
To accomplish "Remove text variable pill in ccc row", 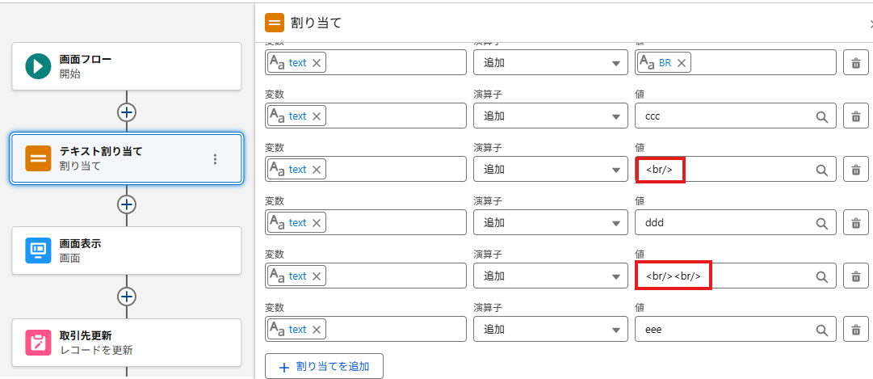I will pos(317,116).
